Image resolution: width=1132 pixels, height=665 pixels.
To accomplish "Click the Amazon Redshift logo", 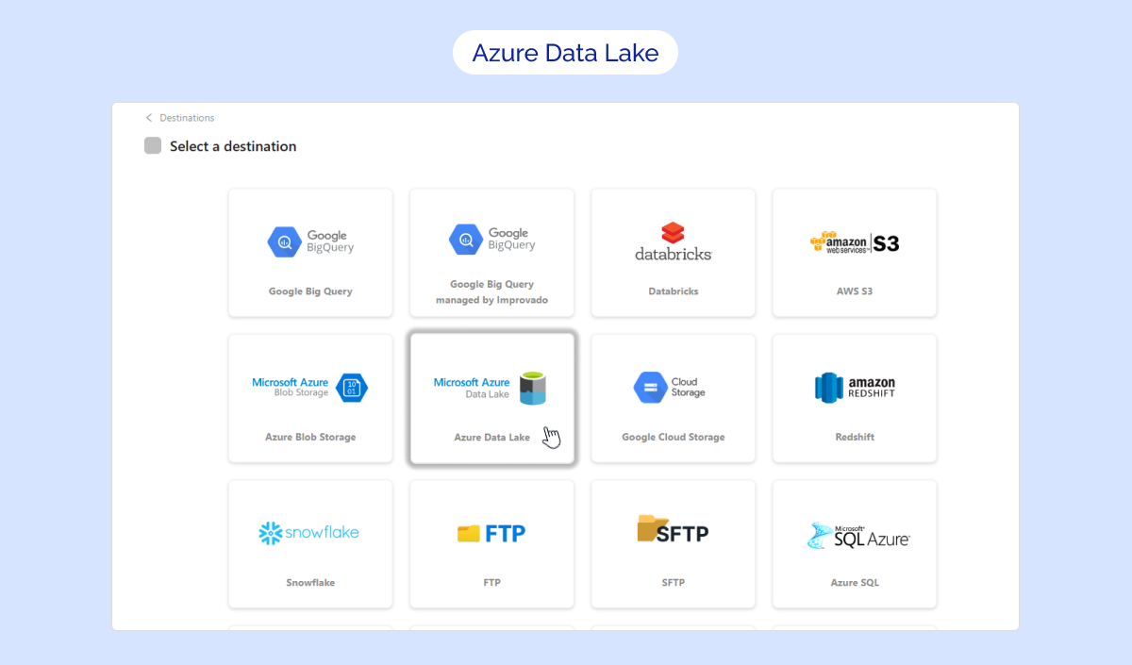I will [854, 388].
